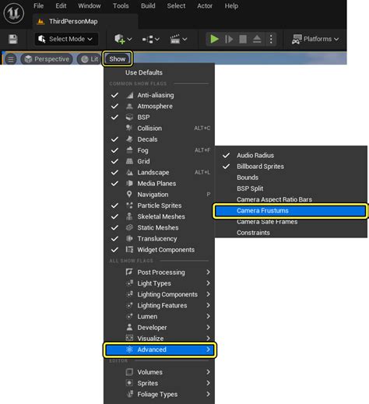Open Edit menu
Image resolution: width=369 pixels, height=404 pixels.
point(61,5)
